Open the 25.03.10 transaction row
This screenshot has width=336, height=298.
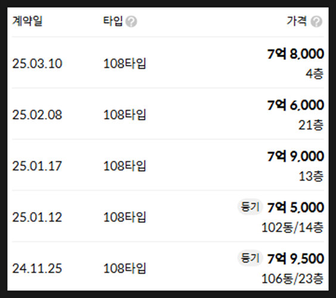pyautogui.click(x=168, y=63)
